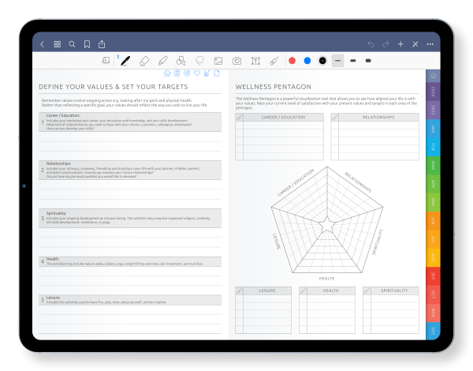Image resolution: width=473 pixels, height=371 pixels.
Task: Bookmark the current page
Action: click(87, 44)
